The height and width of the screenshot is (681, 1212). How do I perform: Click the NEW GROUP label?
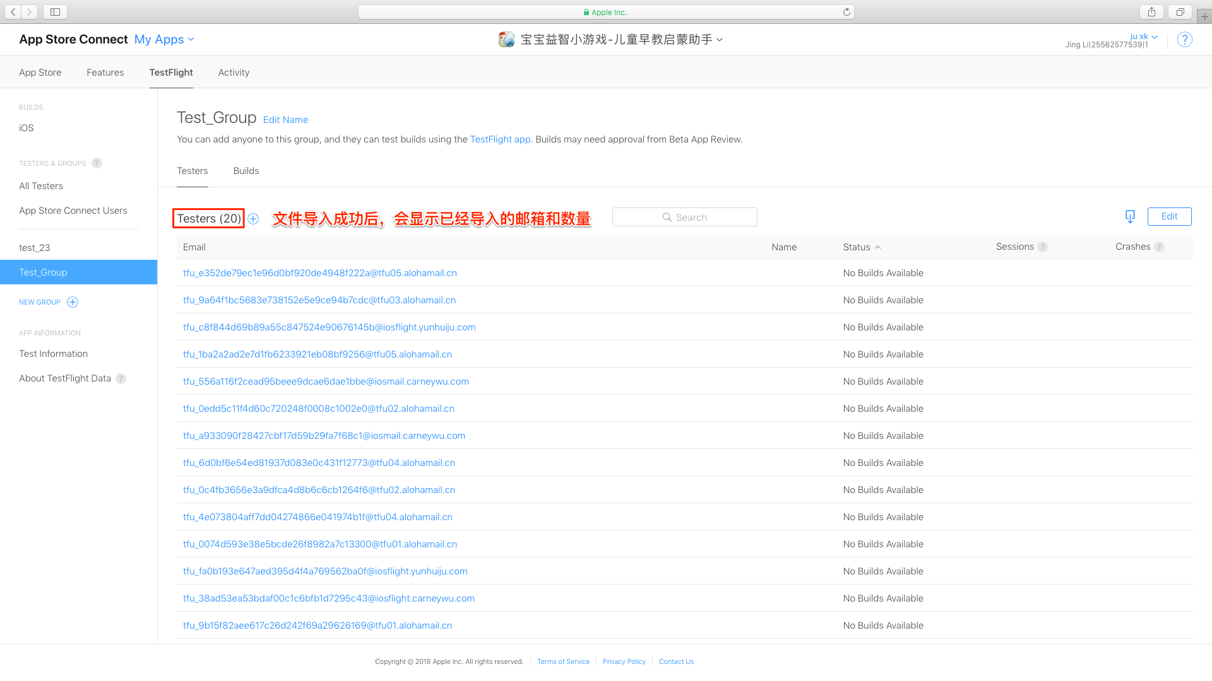[40, 302]
